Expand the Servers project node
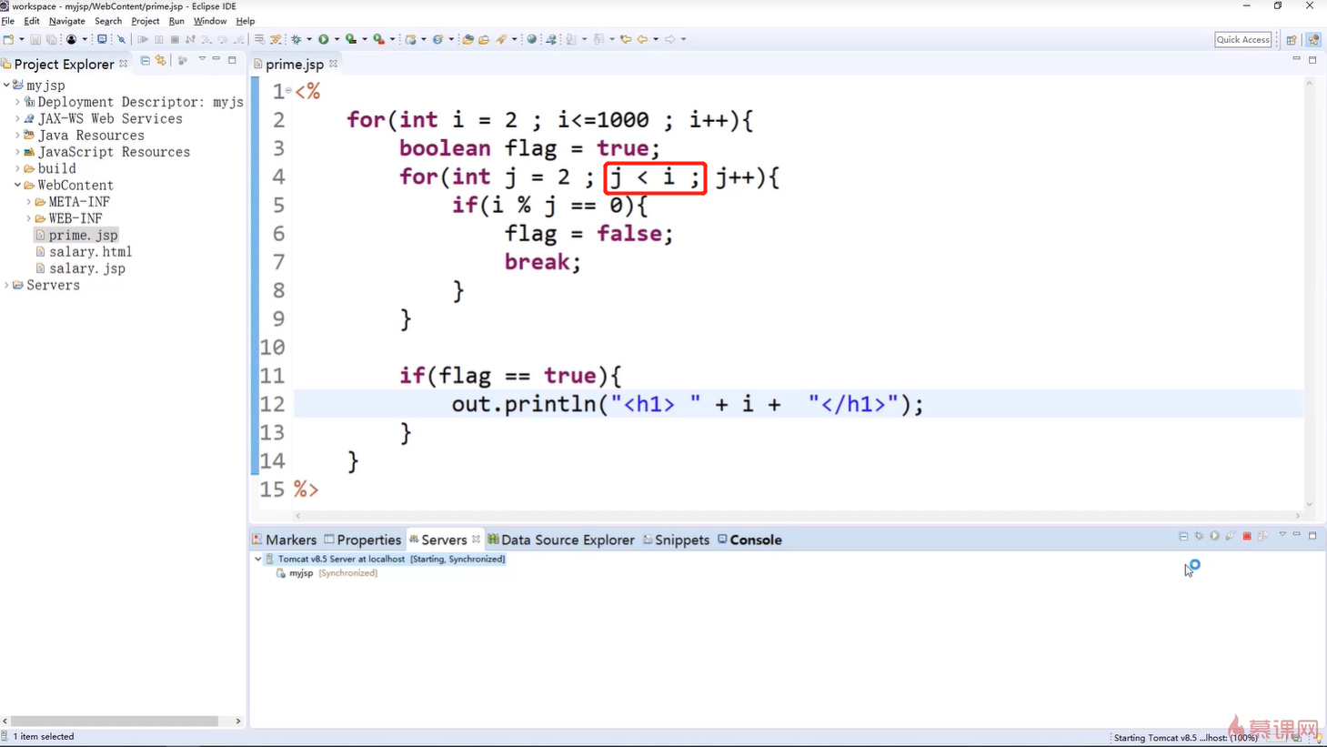Viewport: 1327px width, 747px height. click(6, 285)
